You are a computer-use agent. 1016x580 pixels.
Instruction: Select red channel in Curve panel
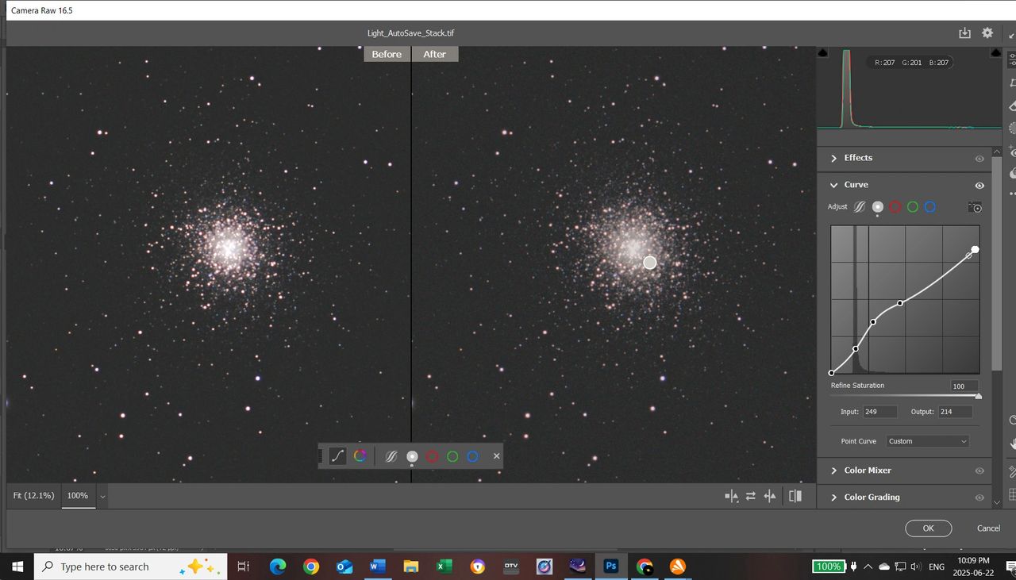895,207
